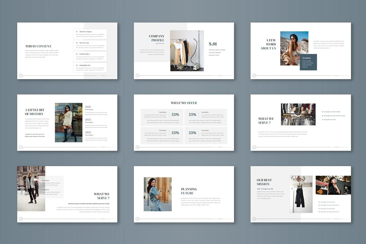Open the '04 Infographics Data' list card
This screenshot has width=366, height=244.
[90, 68]
